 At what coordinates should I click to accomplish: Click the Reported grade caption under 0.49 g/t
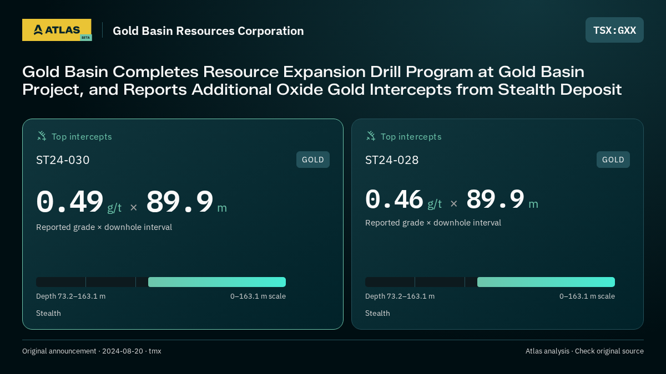(104, 227)
